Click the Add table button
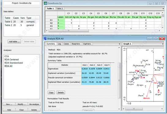 [14, 42]
